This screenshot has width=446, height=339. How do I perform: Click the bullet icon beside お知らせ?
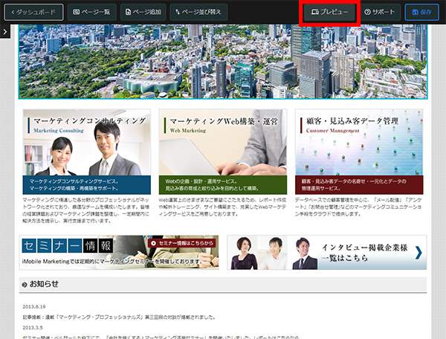click(x=25, y=285)
